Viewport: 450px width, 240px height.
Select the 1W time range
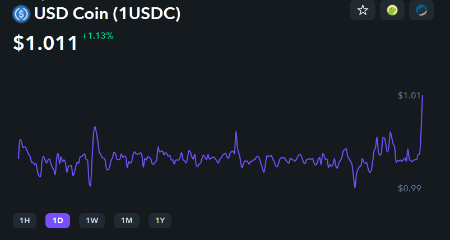point(92,220)
